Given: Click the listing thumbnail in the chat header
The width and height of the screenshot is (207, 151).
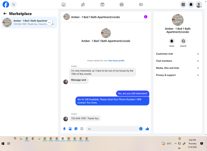Looking at the screenshot, I should click(x=67, y=17).
